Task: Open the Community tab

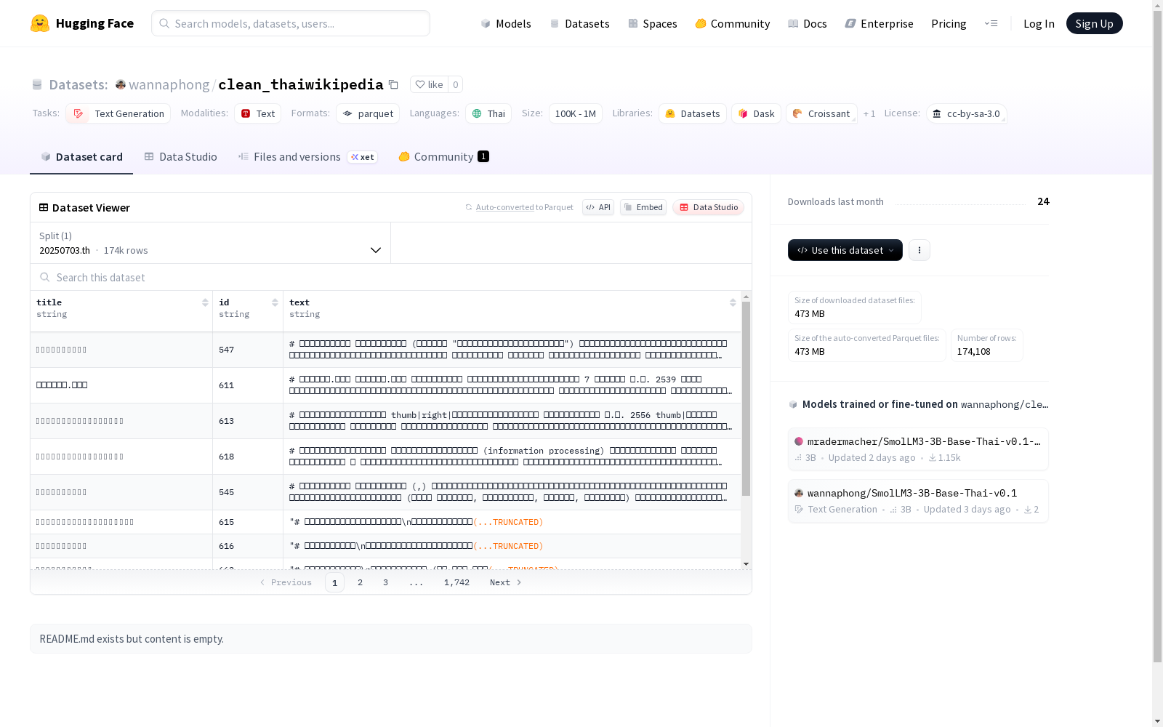Action: [x=443, y=157]
